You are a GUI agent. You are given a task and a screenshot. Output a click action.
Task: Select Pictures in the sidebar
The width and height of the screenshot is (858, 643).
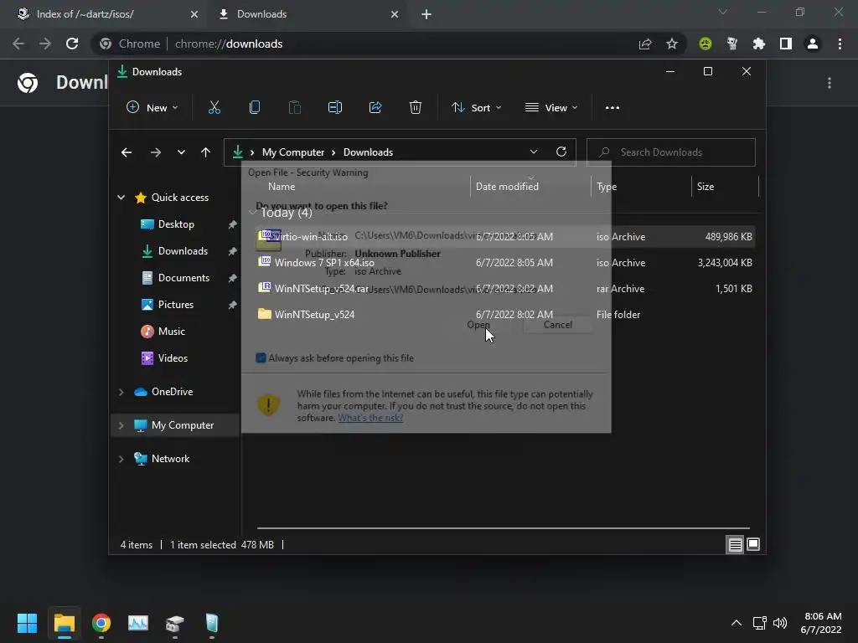coord(176,305)
